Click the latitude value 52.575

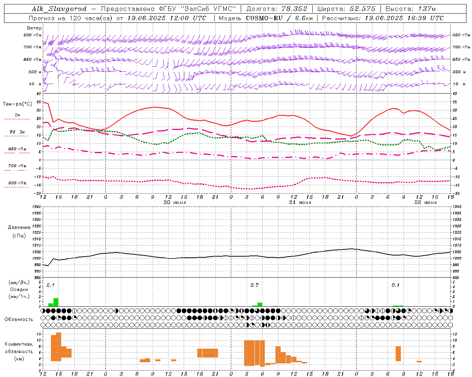click(362, 9)
